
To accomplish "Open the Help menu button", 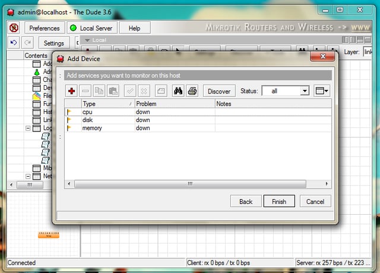I will coord(135,28).
